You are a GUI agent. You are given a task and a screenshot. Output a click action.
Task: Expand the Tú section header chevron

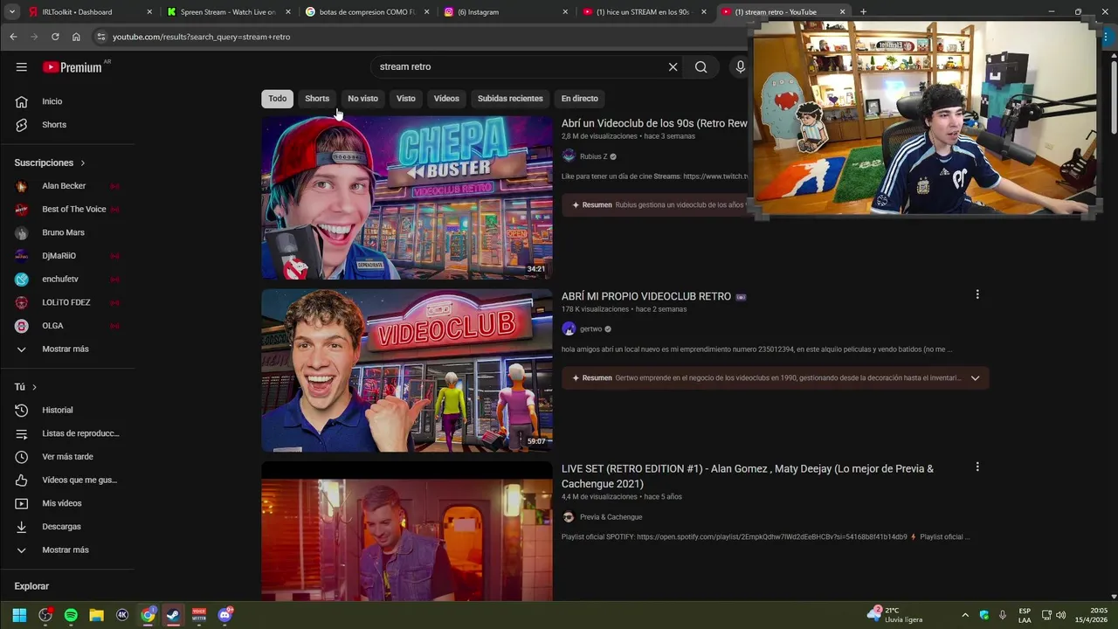click(34, 387)
